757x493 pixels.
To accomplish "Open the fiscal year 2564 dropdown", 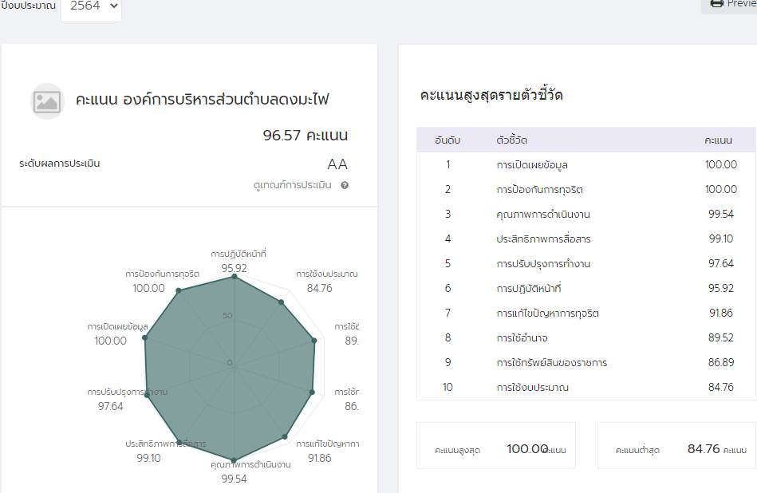I will pyautogui.click(x=91, y=6).
